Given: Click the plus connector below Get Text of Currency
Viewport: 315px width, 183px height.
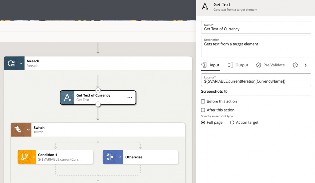Looking at the screenshot, I should [x=98, y=104].
